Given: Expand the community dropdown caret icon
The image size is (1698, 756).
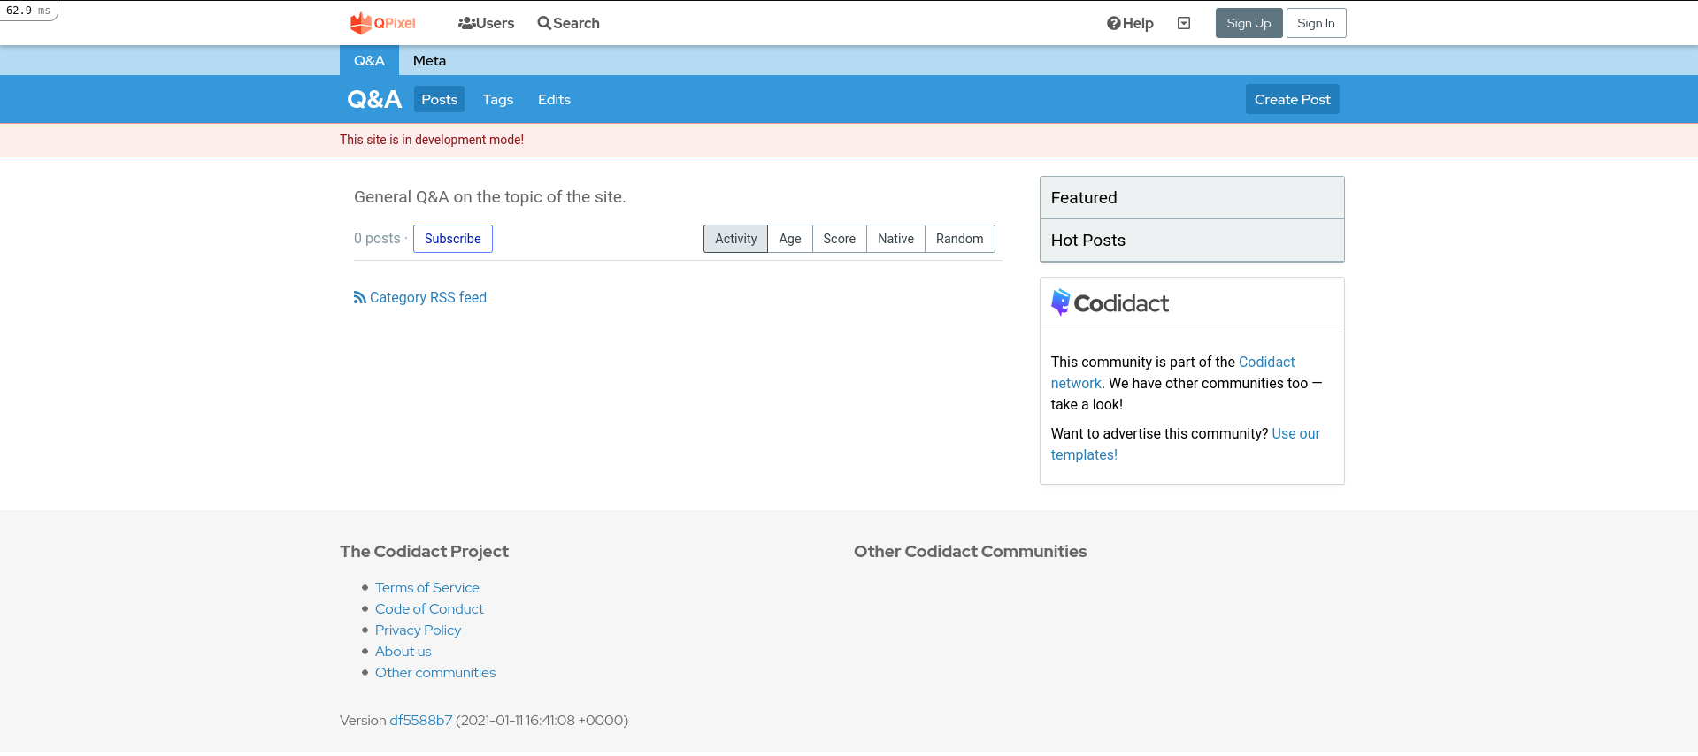Looking at the screenshot, I should tap(1184, 23).
